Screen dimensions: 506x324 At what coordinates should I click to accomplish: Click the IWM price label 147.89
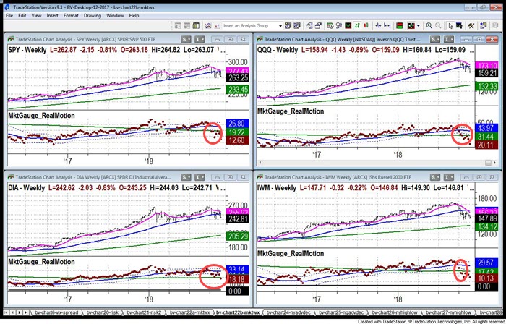point(486,218)
